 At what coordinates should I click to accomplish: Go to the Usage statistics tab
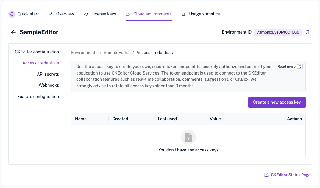[x=201, y=14]
